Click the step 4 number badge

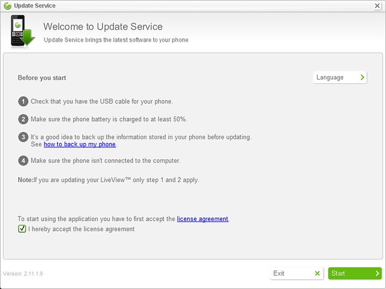click(x=23, y=160)
